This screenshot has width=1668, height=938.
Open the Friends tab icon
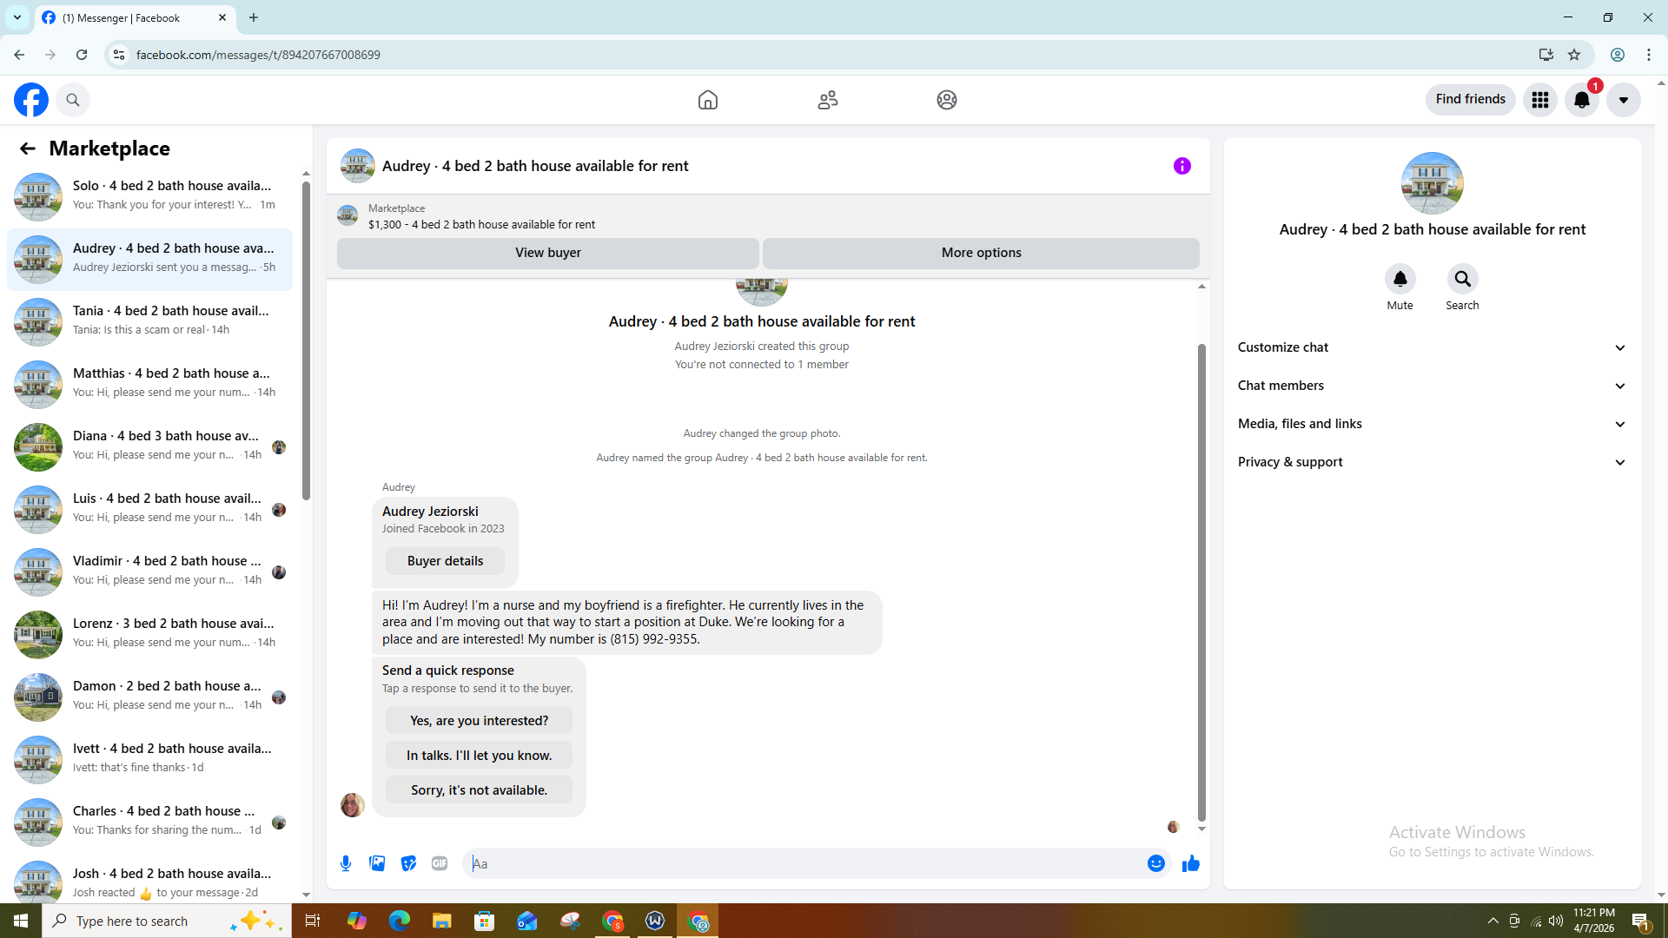coord(827,100)
